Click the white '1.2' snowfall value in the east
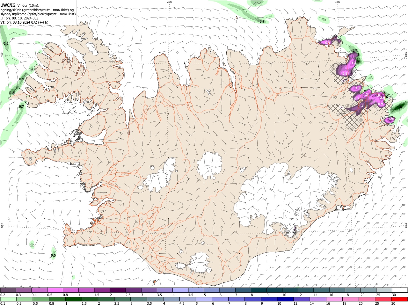 [x=366, y=95]
